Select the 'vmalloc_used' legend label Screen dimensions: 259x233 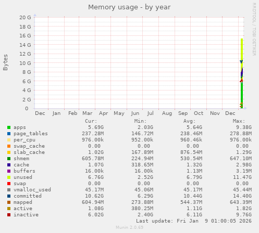[x=32, y=190]
